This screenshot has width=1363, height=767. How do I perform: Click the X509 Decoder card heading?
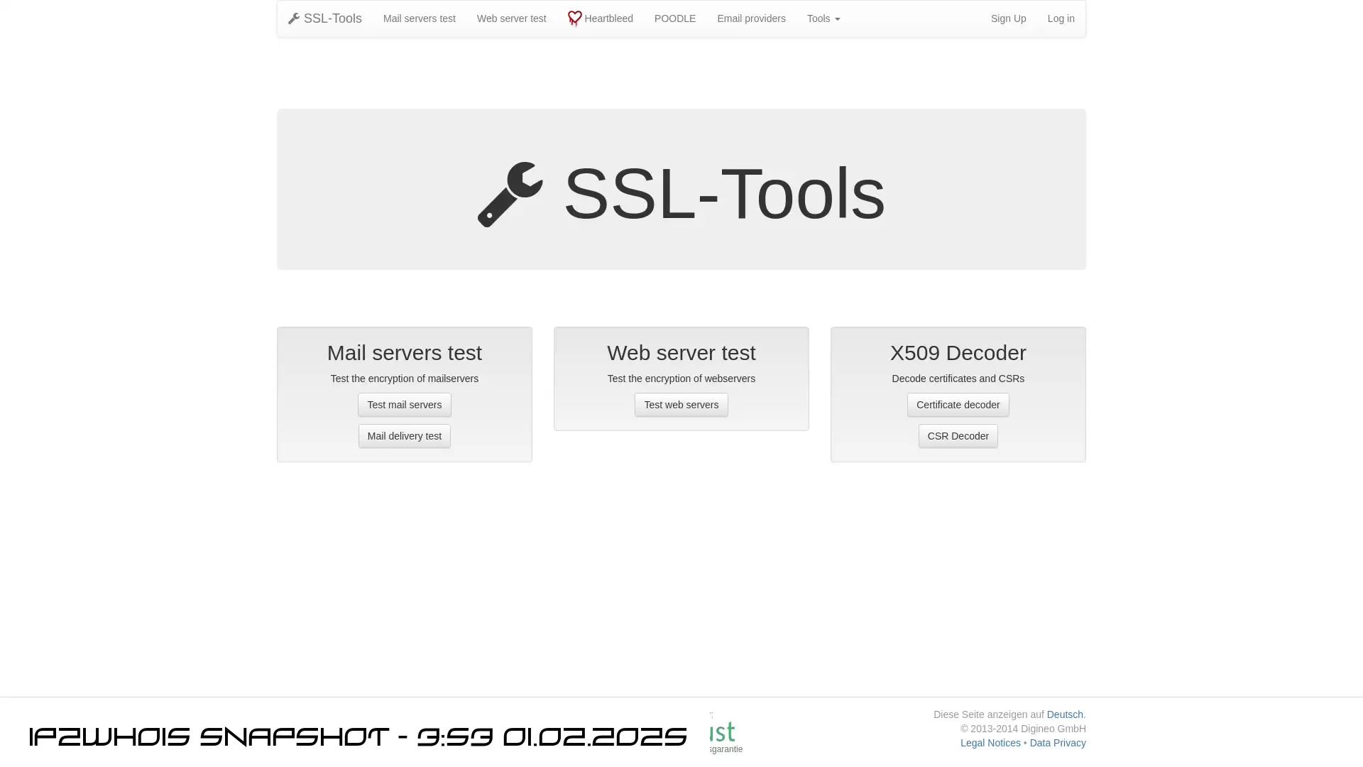(958, 353)
